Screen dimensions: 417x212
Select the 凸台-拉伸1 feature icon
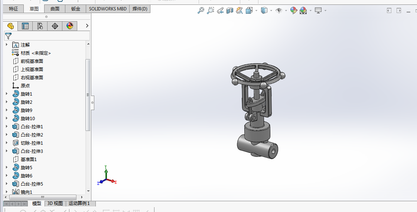click(x=16, y=126)
